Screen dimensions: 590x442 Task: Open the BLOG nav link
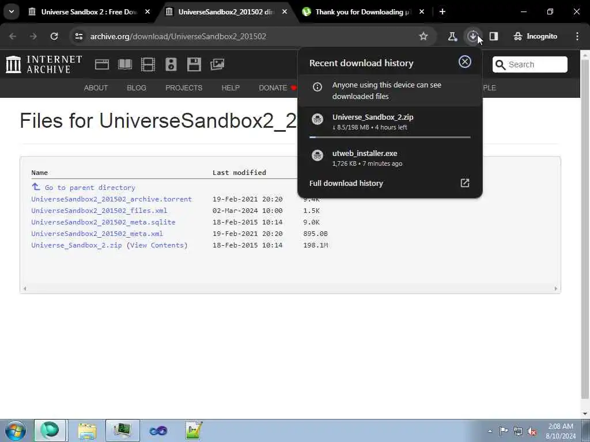(137, 87)
